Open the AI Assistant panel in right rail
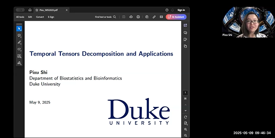Screen dimensions: 275x138 click(185, 25)
